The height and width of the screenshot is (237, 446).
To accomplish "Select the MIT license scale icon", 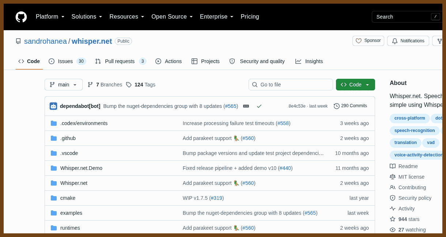I will tap(393, 177).
